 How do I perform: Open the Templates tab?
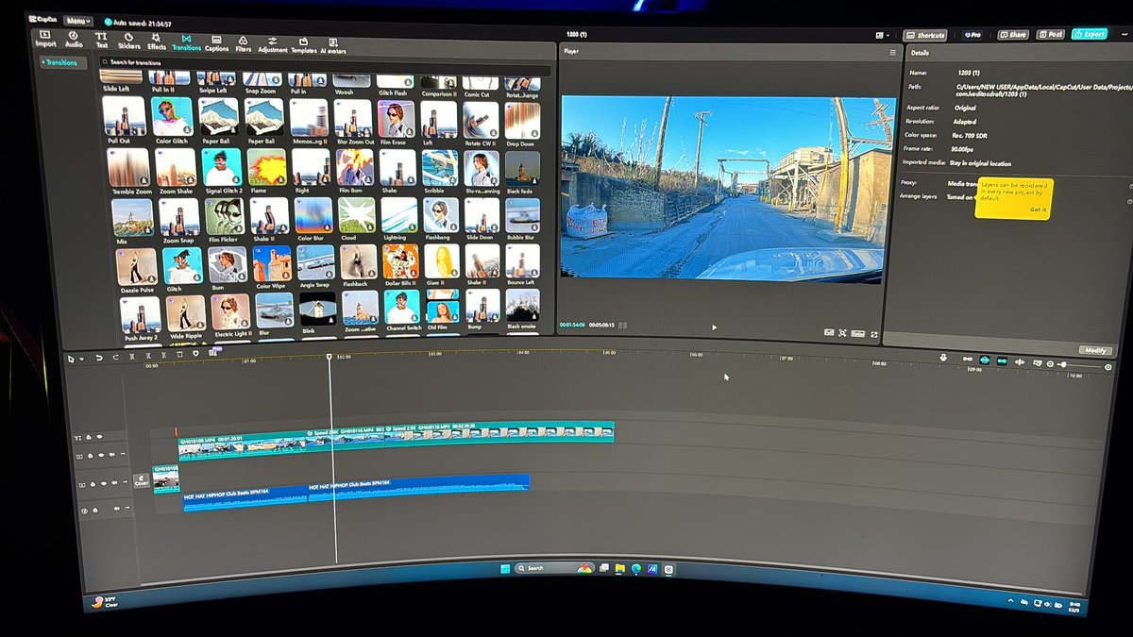tap(303, 45)
